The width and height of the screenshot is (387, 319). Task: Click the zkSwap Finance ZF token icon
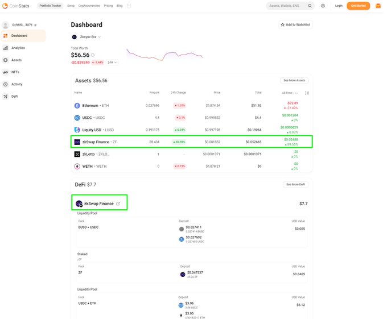pos(77,142)
